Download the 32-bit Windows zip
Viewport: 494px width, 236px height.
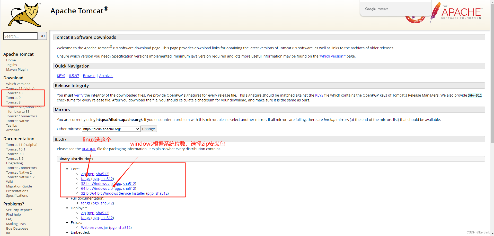[x=97, y=184]
